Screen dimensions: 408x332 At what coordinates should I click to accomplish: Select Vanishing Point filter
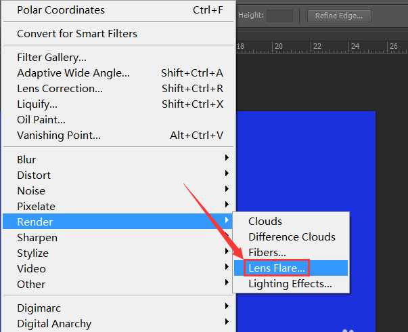point(59,136)
